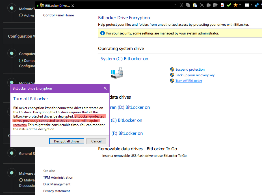
Task: Click Decrypt all drives button
Action: click(67, 141)
